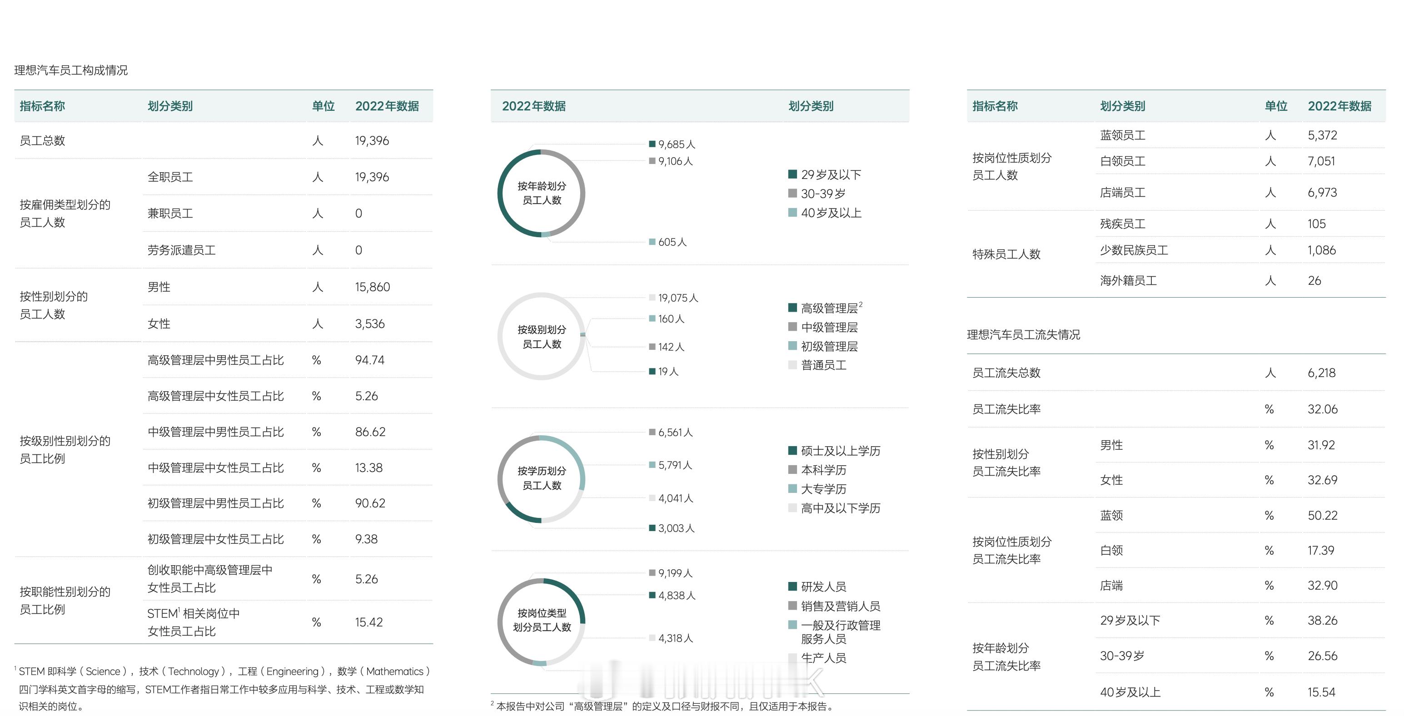The height and width of the screenshot is (716, 1404).
Task: Click 高级管理层中男性员工占比 cell
Action: (x=215, y=360)
